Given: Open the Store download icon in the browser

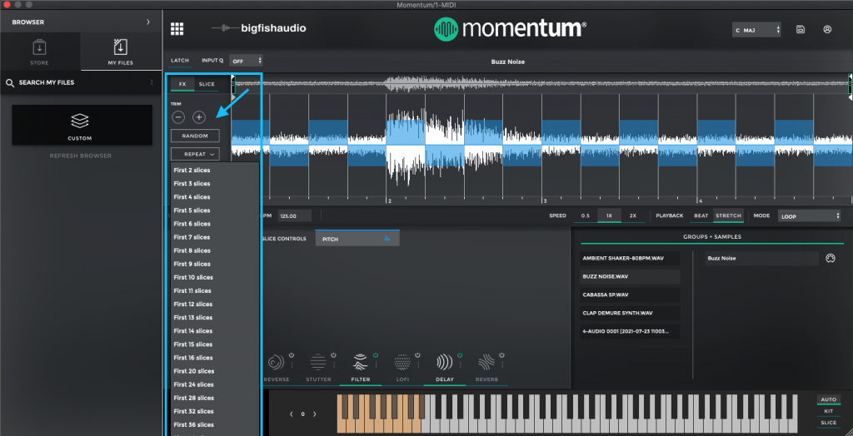Looking at the screenshot, I should (39, 47).
